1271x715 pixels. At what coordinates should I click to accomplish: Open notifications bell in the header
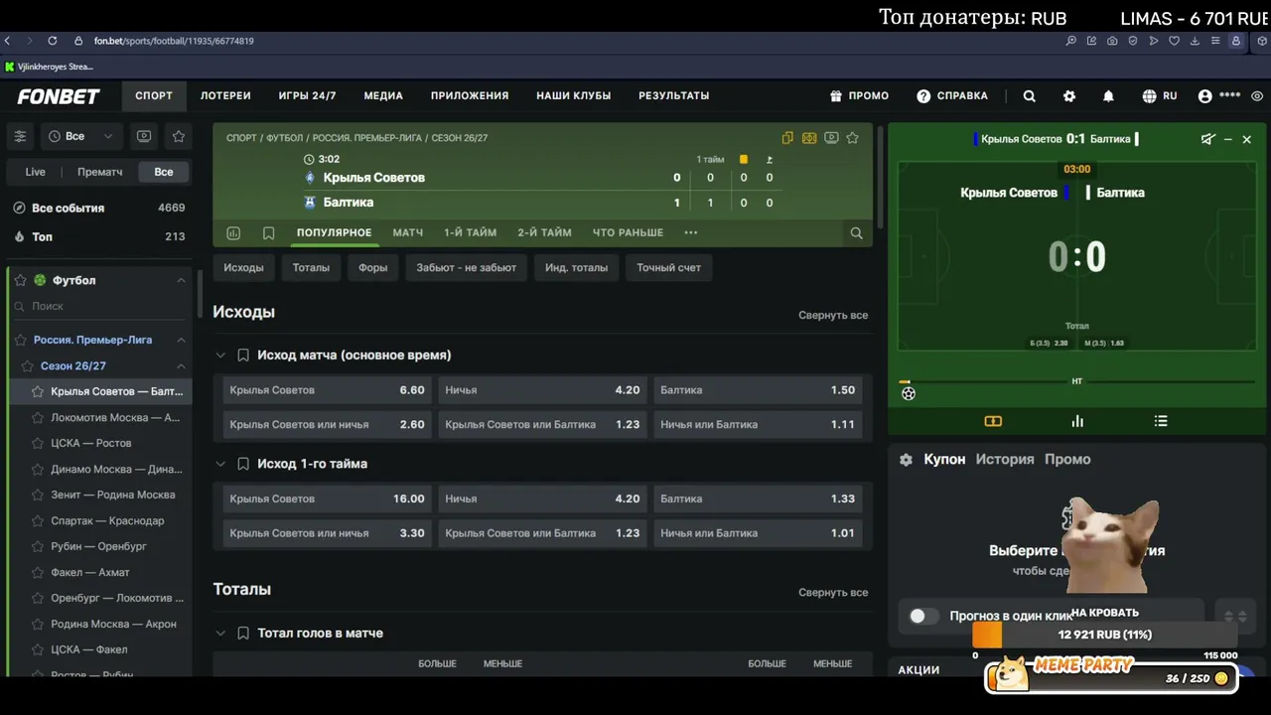tap(1108, 96)
